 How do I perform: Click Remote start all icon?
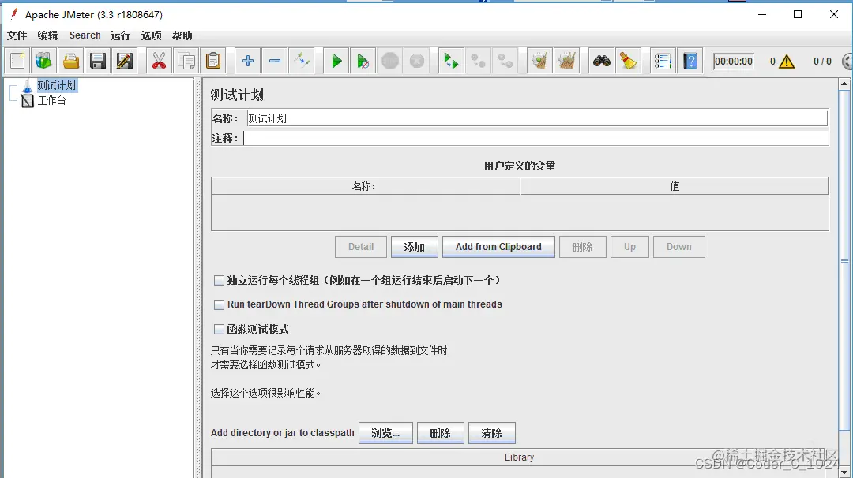pyautogui.click(x=451, y=61)
